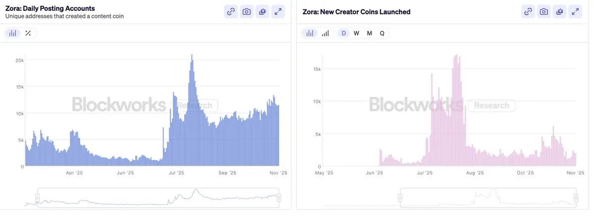The image size is (594, 216).
Task: Enable cumulative view for New Creator Coins
Action: click(x=325, y=33)
